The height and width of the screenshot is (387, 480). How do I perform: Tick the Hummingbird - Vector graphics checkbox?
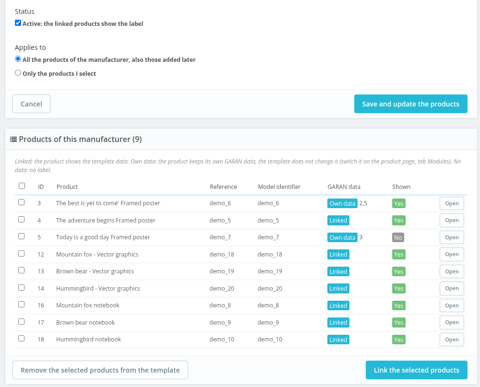[22, 287]
